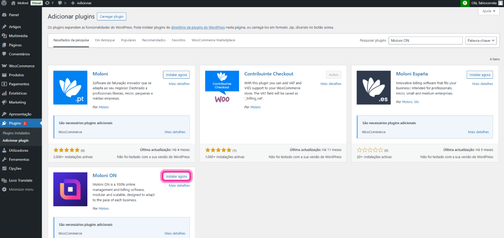This screenshot has width=504, height=238.
Task: Switch to the WooCommerce Marketplace tab
Action: pyautogui.click(x=213, y=40)
